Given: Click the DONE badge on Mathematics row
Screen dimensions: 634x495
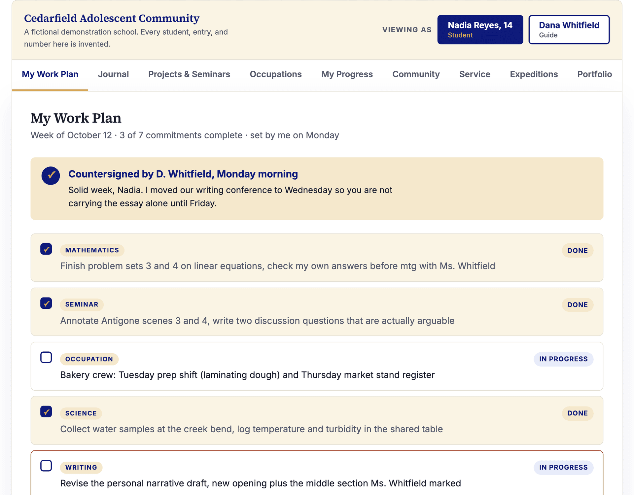Looking at the screenshot, I should pos(578,251).
